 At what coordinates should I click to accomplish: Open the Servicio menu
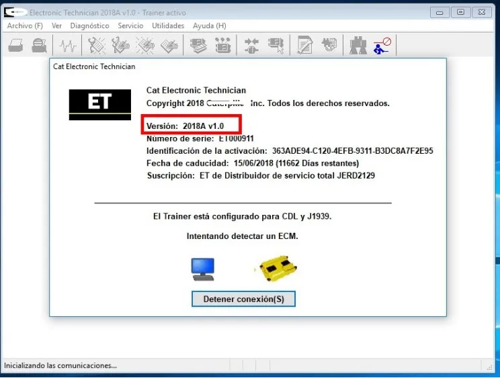(x=130, y=26)
